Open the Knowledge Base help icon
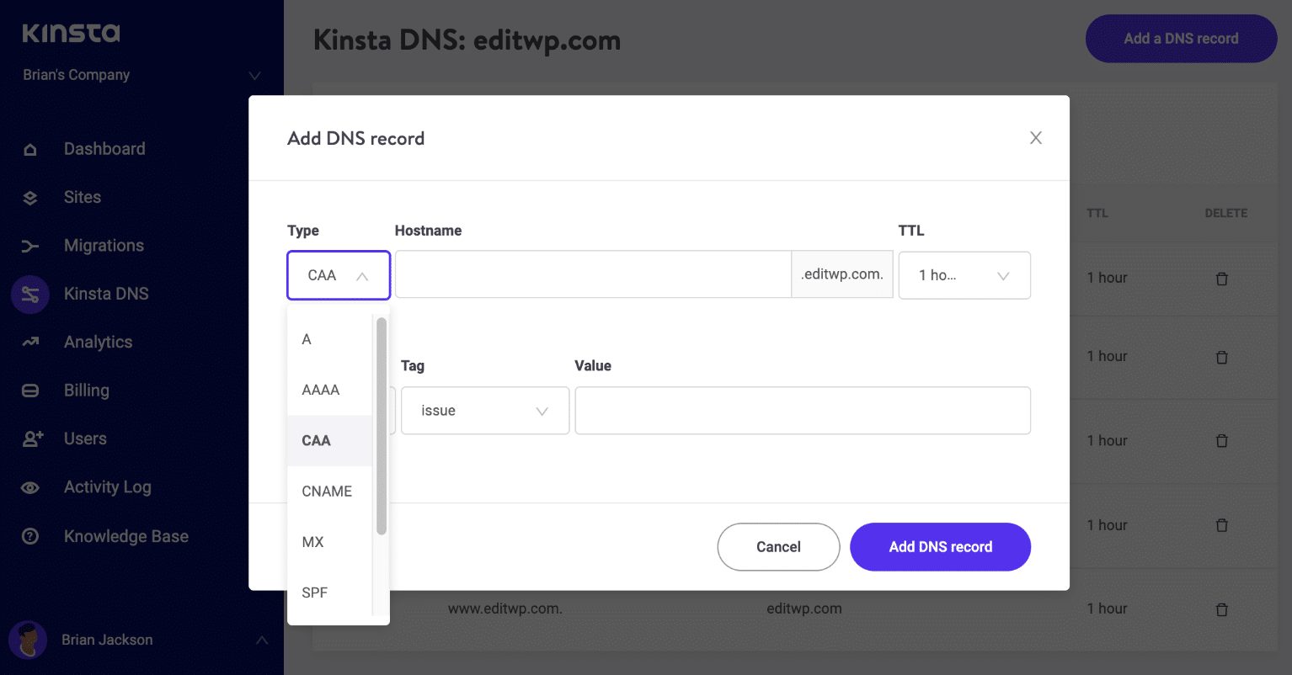Screen dimensions: 1292x675 point(30,535)
